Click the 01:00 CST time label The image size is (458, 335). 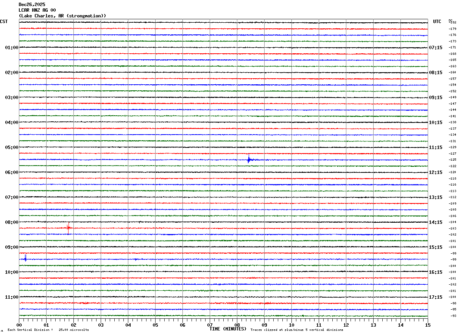pos(11,48)
